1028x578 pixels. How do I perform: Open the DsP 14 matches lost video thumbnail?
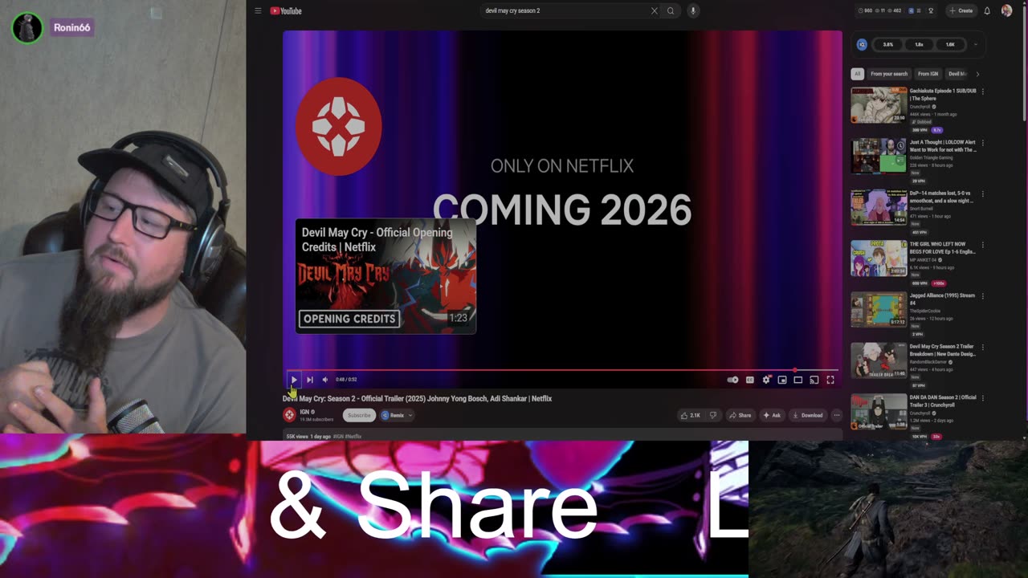pyautogui.click(x=879, y=207)
